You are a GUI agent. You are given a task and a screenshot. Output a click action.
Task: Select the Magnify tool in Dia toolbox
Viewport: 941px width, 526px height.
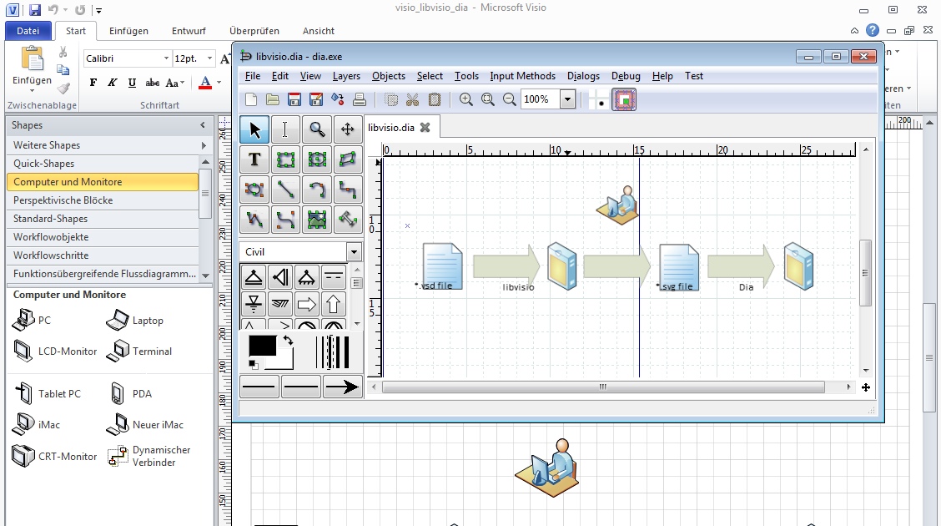point(317,129)
